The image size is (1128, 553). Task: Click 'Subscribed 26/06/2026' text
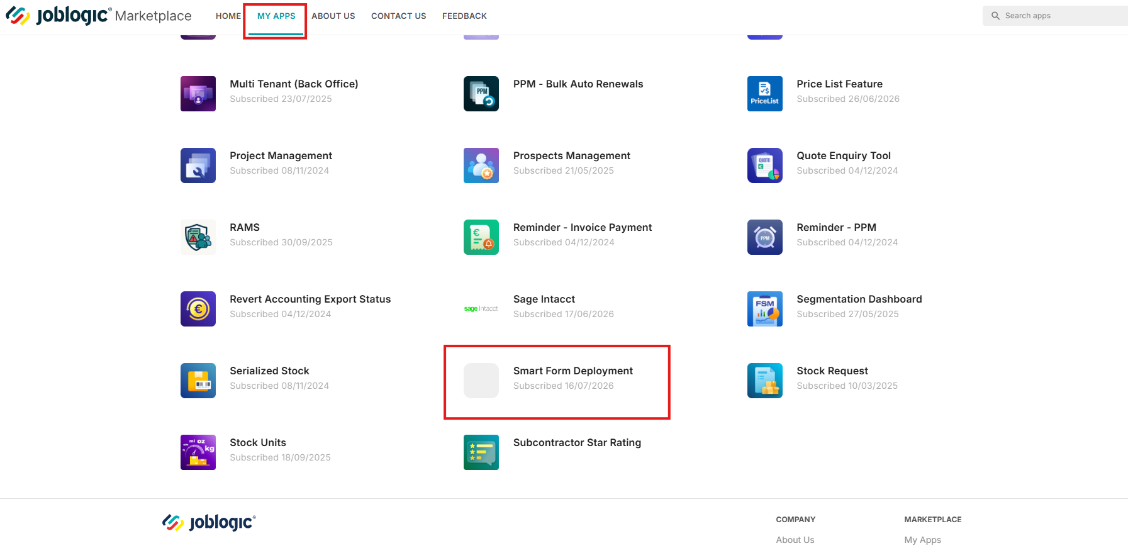[848, 99]
